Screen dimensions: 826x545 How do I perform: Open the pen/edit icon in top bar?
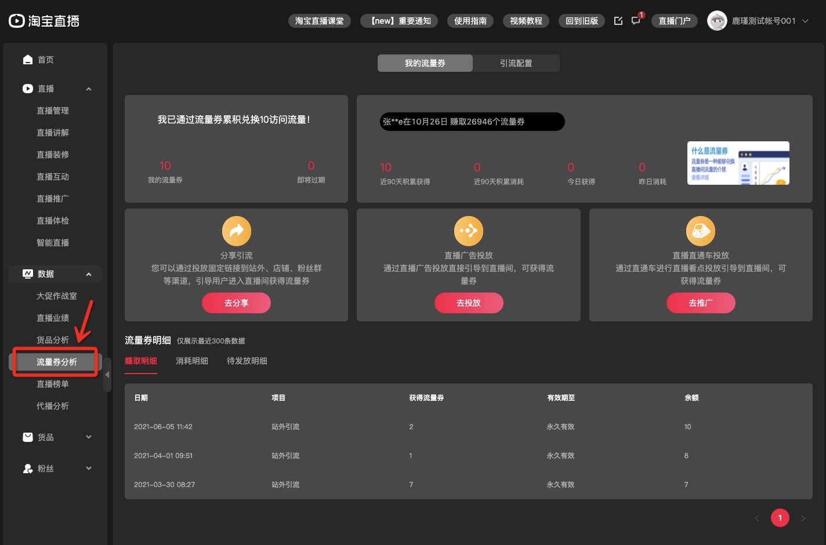(x=618, y=20)
